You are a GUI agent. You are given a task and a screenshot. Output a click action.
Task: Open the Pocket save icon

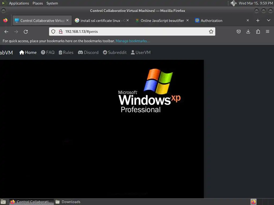pyautogui.click(x=238, y=31)
